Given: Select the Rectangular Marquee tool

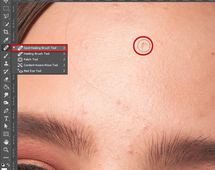Looking at the screenshot, I should coord(6,8).
